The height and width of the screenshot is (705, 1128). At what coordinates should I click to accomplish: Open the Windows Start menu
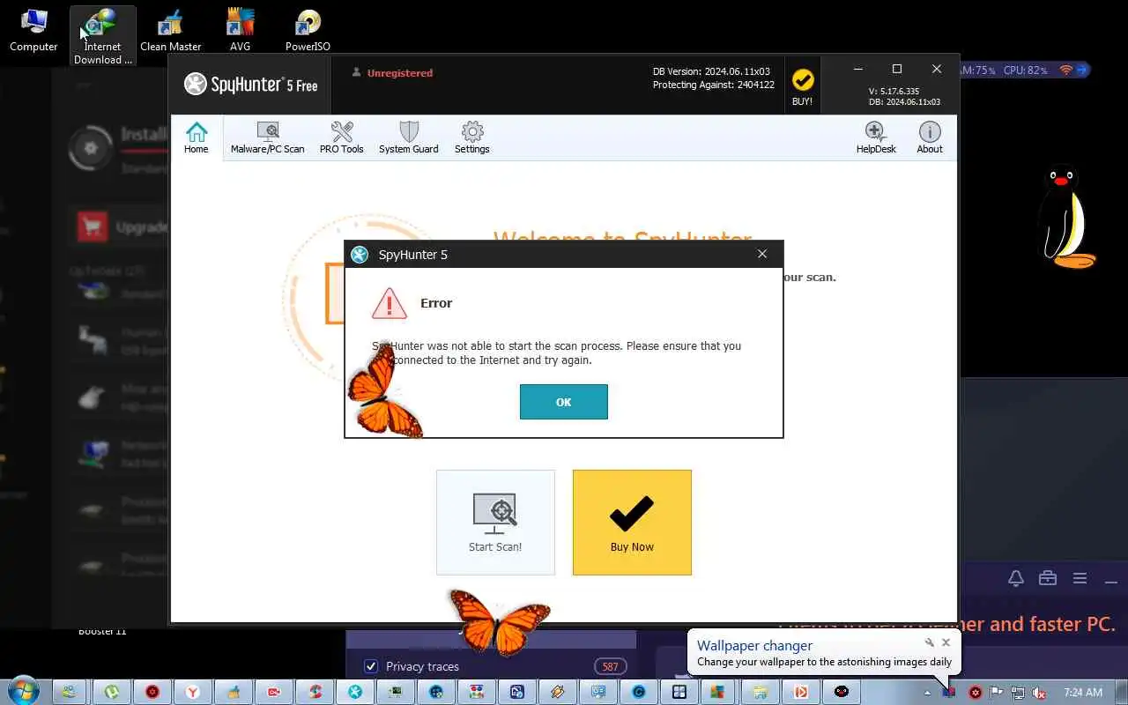23,692
